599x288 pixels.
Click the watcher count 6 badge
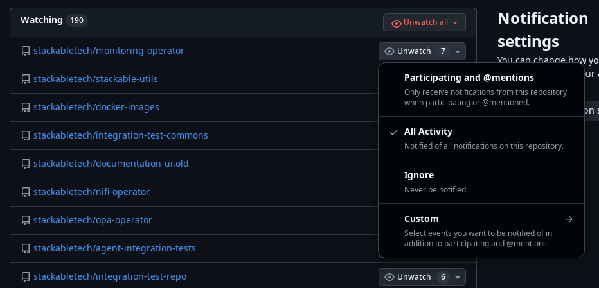point(443,277)
